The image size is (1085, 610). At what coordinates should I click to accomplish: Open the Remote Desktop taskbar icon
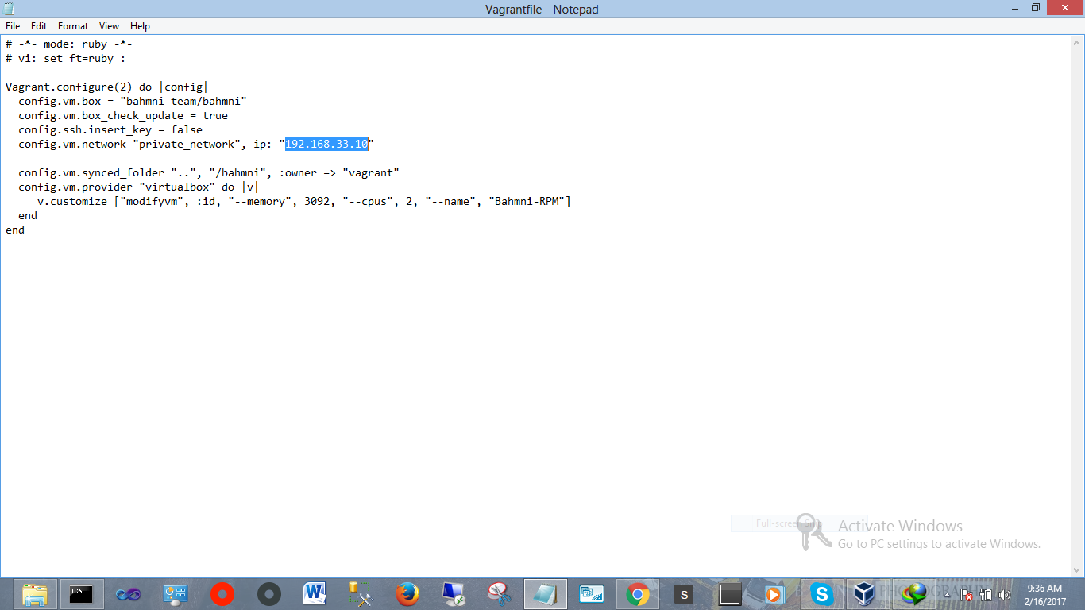click(454, 594)
